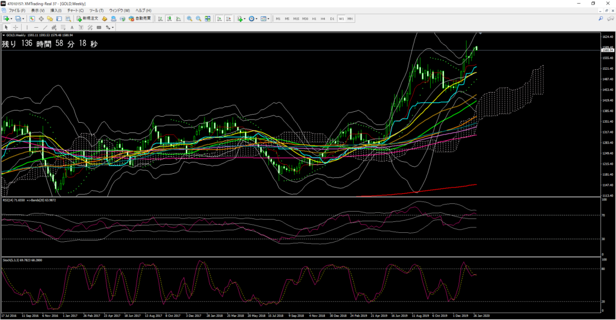616x320 pixels.
Task: Select the equidistant channel tool
Action: [x=54, y=28]
